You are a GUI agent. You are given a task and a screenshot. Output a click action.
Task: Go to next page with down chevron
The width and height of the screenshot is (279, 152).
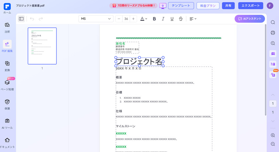[273, 121]
